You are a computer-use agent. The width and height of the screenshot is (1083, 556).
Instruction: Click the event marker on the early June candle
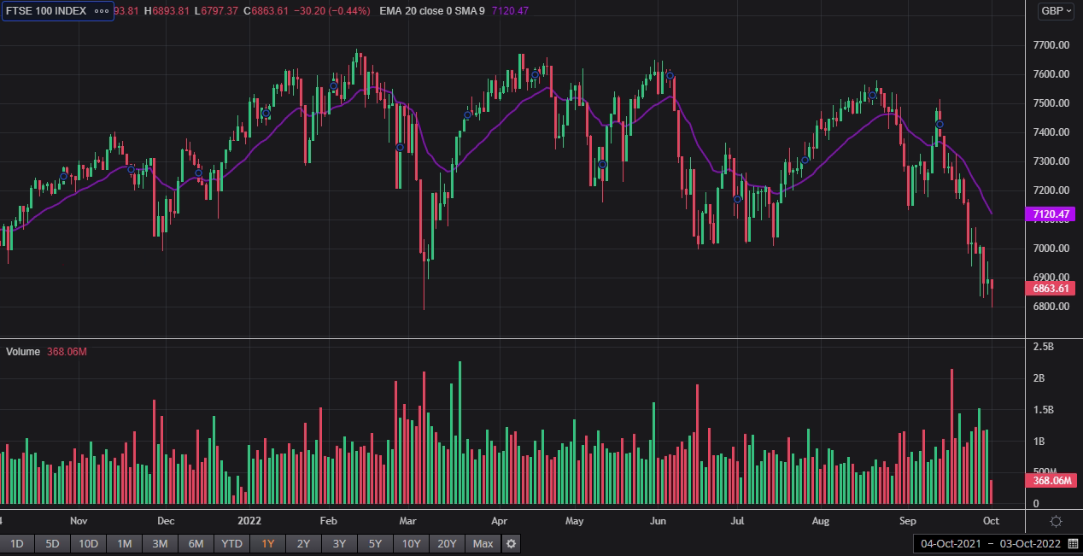[670, 75]
